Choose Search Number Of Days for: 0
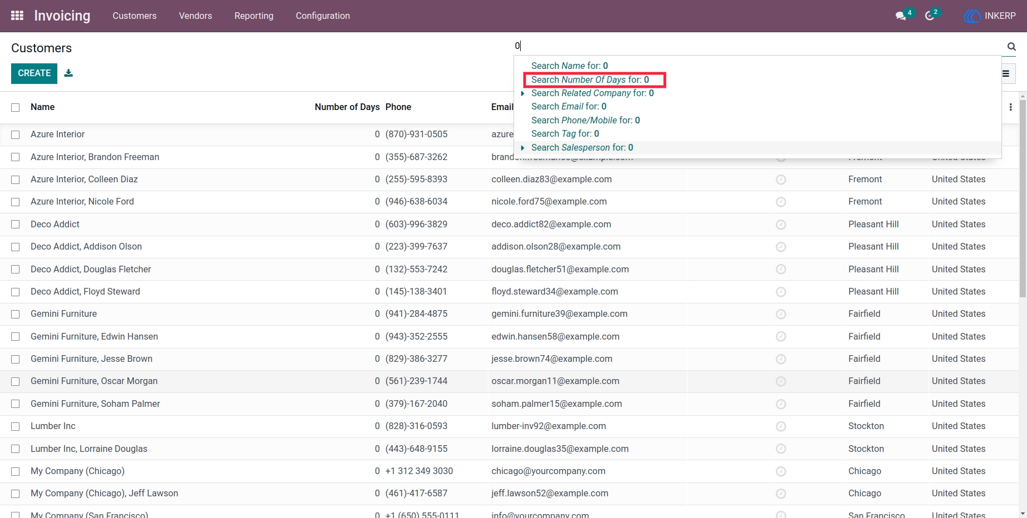The width and height of the screenshot is (1027, 518). click(x=590, y=80)
